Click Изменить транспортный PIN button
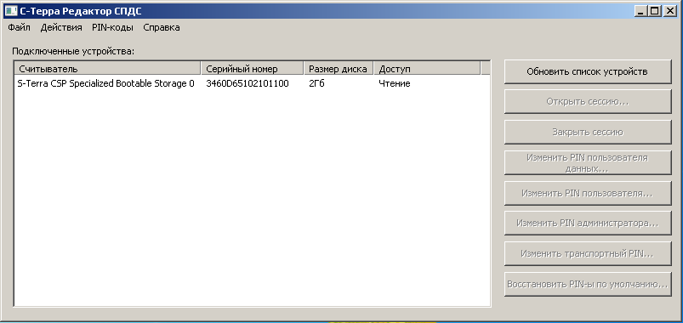Screen dimensions: 683x323 coord(588,253)
